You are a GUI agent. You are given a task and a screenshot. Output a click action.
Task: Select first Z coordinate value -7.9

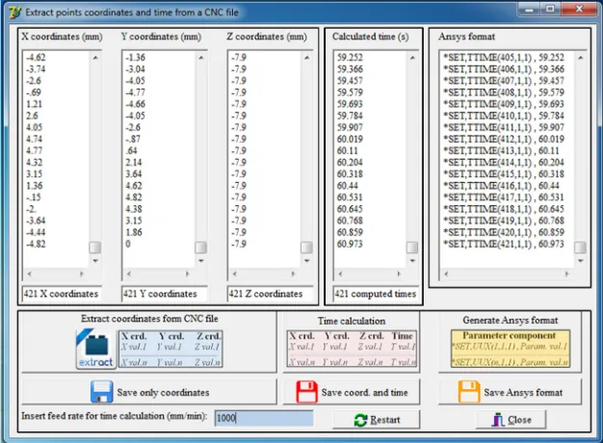point(239,58)
